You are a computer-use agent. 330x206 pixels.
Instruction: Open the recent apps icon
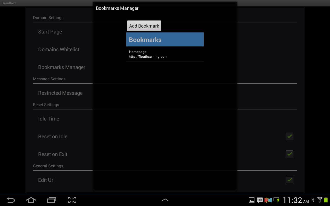click(x=52, y=200)
